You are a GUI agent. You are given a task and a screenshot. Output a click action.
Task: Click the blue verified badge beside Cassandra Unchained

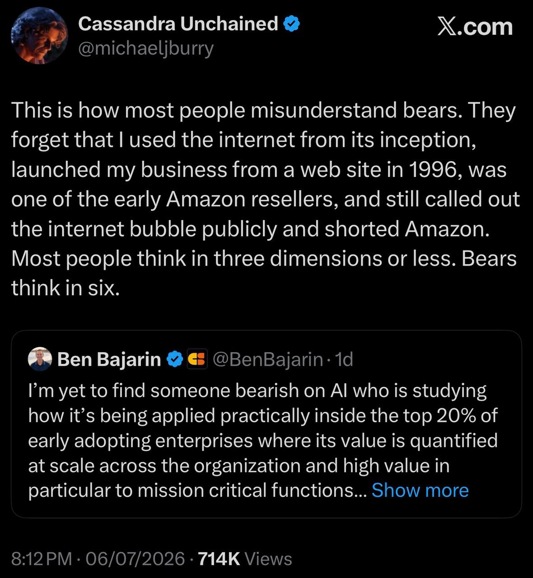[x=291, y=24]
